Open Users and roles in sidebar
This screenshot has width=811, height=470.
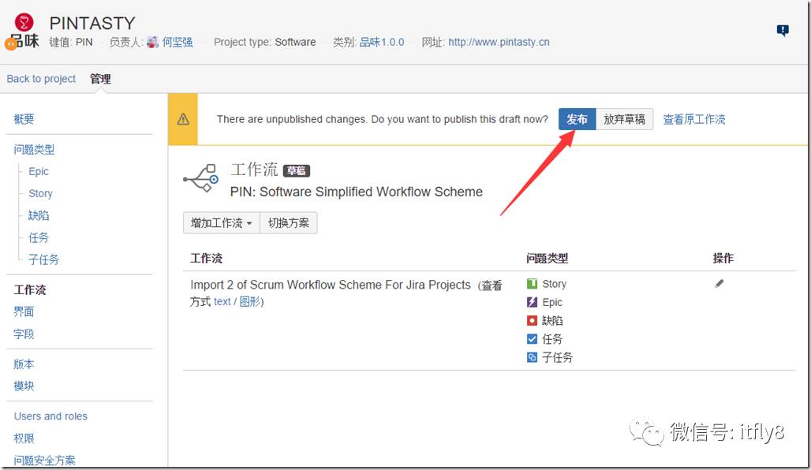coord(50,416)
